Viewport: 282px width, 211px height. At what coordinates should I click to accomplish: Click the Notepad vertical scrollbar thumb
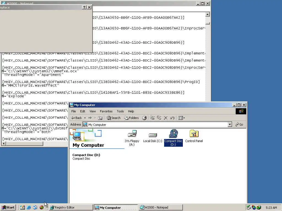click(x=208, y=23)
